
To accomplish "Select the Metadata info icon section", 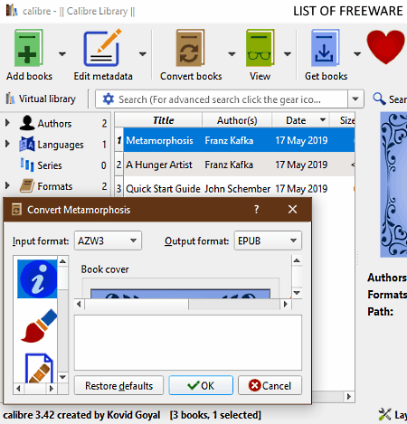I will 37,279.
